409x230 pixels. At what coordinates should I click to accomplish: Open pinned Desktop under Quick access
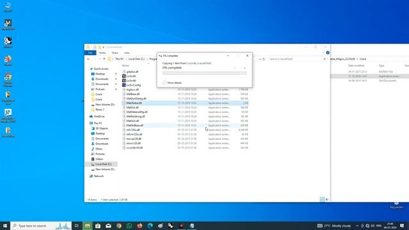click(100, 74)
